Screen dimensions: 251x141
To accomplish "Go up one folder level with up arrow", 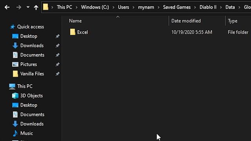I will (x=36, y=7).
